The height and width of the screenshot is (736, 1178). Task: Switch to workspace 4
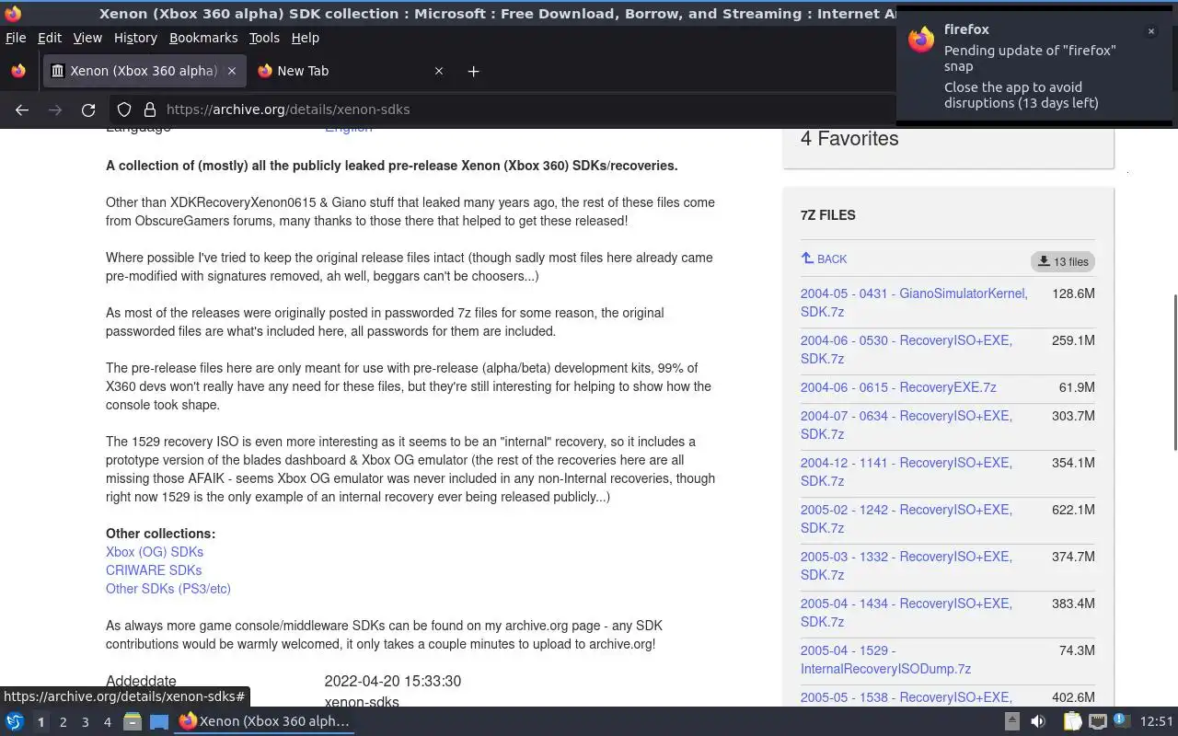(x=107, y=722)
